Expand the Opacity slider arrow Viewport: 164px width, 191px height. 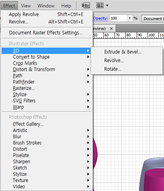130,18
